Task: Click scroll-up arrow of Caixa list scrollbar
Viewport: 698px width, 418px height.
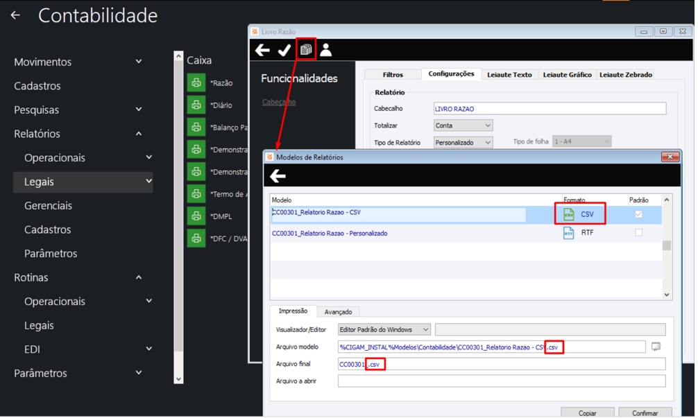Action: click(x=178, y=56)
